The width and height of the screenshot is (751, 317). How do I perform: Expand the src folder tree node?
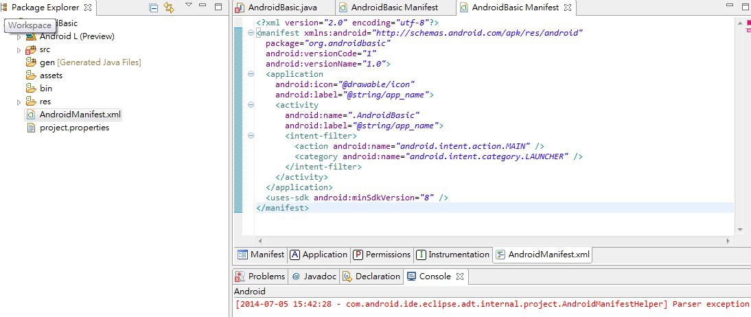pyautogui.click(x=19, y=50)
